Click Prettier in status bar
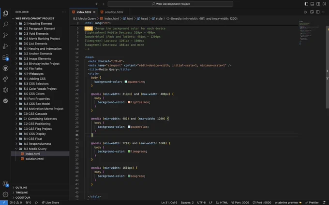Screen dimensions: 329x205 312,203
